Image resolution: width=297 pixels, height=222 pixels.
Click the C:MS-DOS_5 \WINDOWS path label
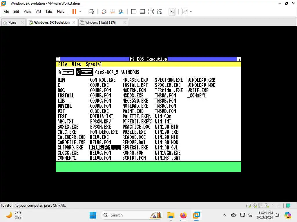point(117,72)
